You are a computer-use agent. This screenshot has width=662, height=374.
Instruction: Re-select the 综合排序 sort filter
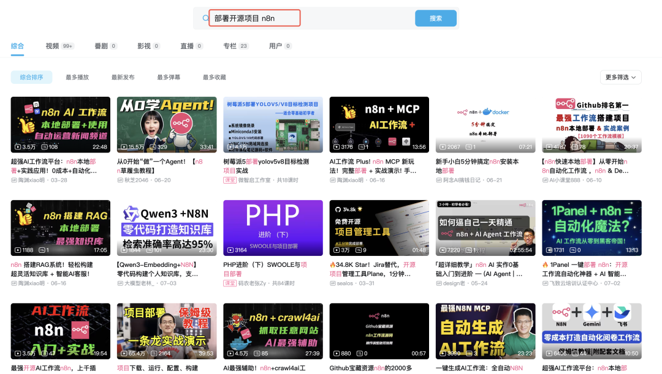point(31,77)
